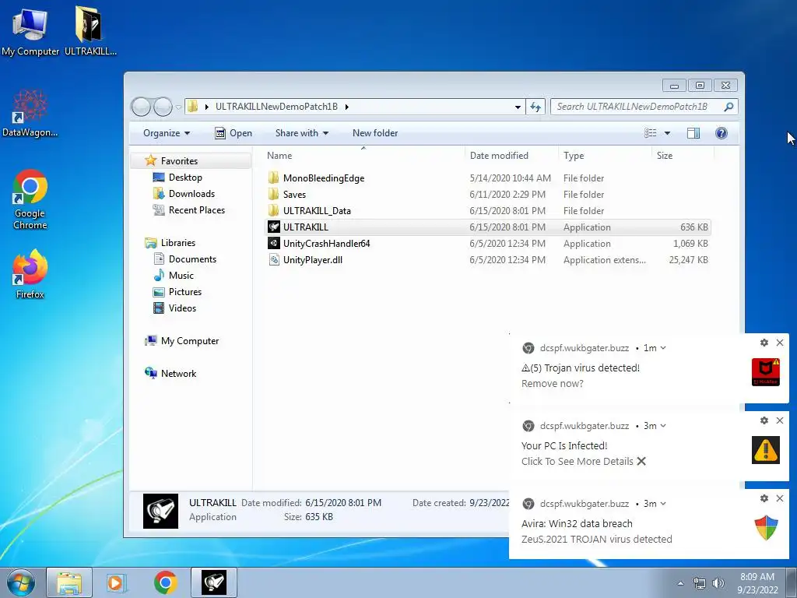Screen dimensions: 797x598
Task: Sort by the Date modified column
Action: click(511, 156)
